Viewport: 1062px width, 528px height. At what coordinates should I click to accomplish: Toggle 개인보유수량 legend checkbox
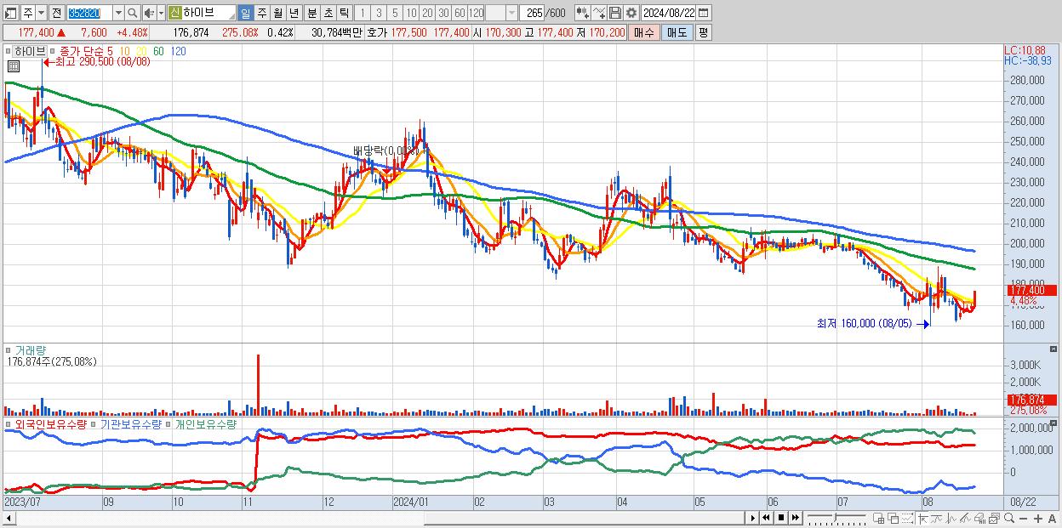point(168,423)
